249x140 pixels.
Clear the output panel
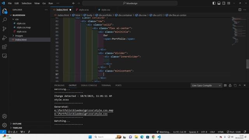(x=235, y=86)
